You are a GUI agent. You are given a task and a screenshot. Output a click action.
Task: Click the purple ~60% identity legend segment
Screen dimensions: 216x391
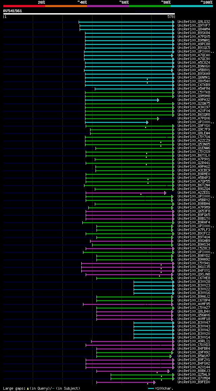tap(108, 6)
